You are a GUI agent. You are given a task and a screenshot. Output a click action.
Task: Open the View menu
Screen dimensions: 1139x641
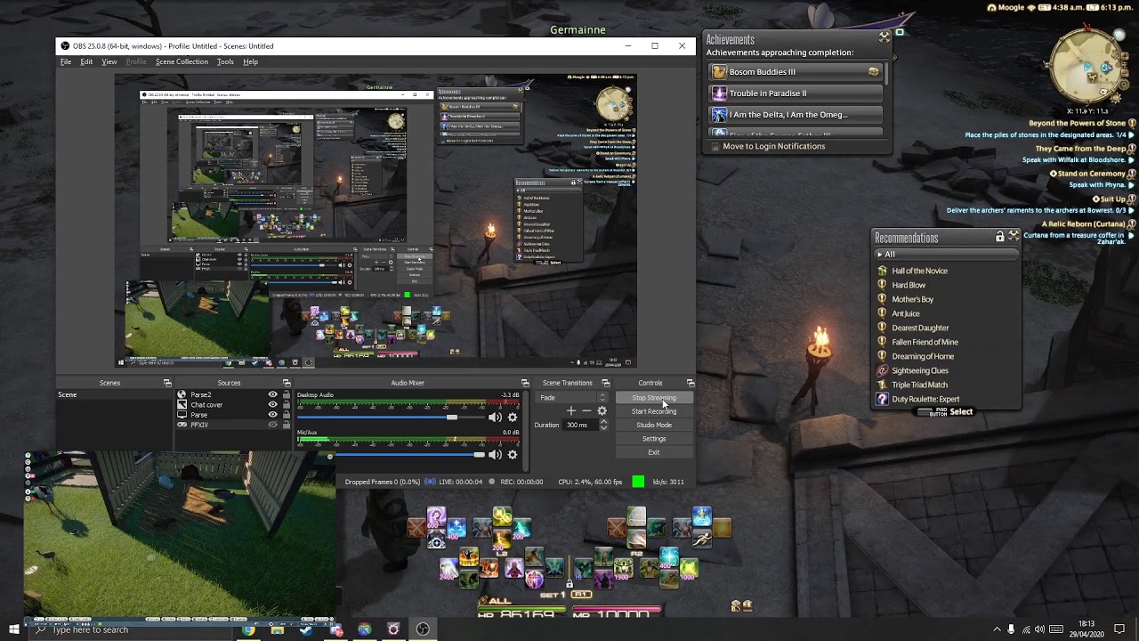pos(109,61)
